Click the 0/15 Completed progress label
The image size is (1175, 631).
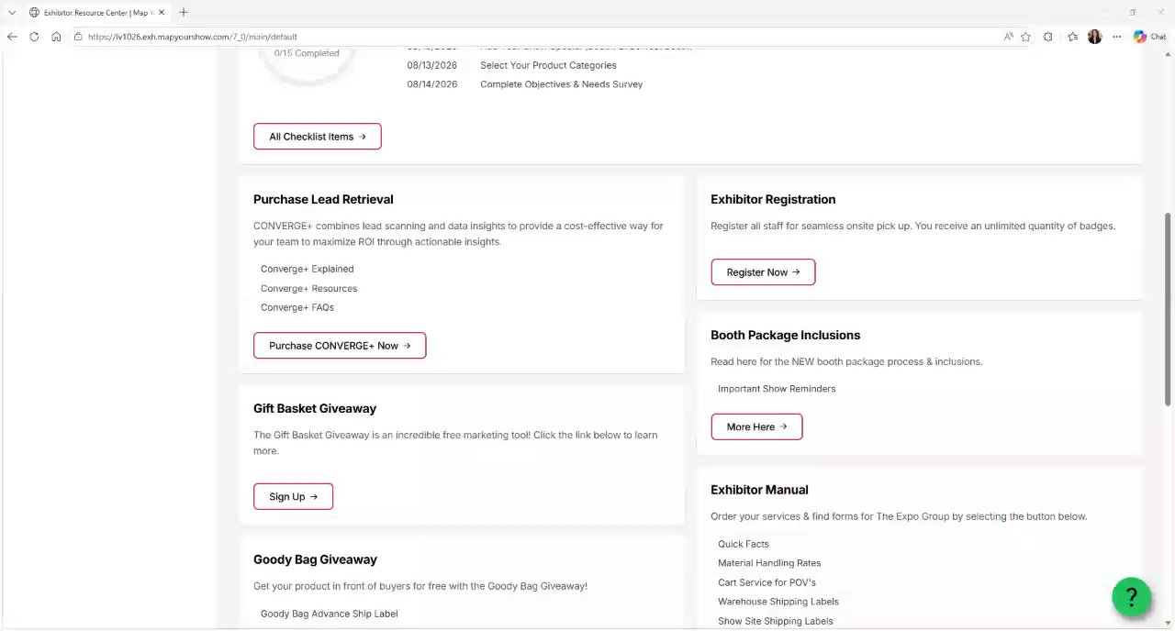click(x=307, y=53)
